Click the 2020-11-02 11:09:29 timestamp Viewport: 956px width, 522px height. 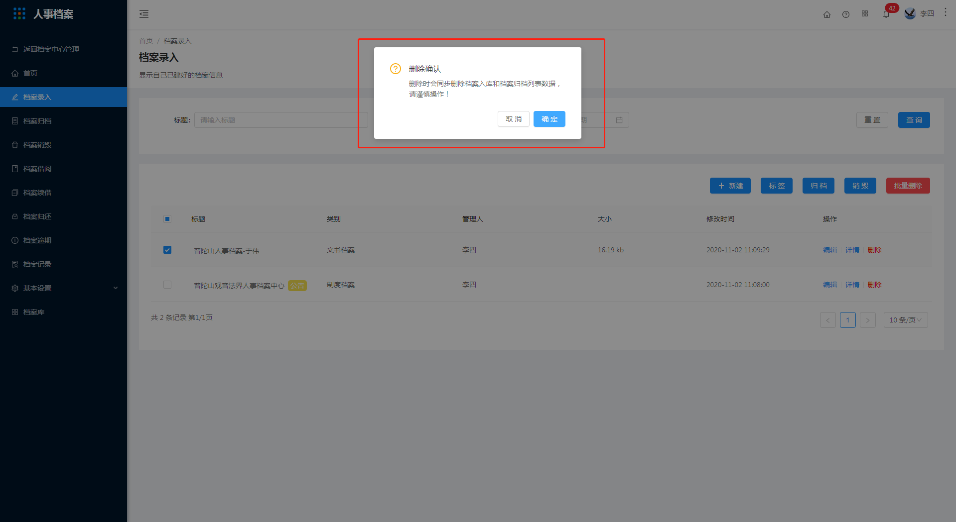[x=738, y=250]
